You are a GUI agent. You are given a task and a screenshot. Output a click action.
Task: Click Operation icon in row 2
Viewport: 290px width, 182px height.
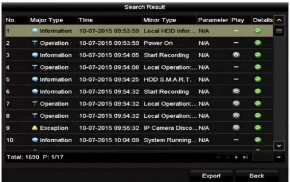(x=35, y=43)
